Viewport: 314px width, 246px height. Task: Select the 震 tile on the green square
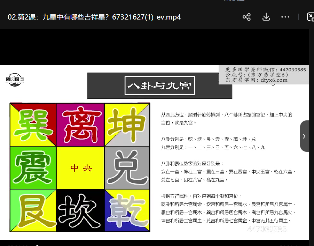33,168
